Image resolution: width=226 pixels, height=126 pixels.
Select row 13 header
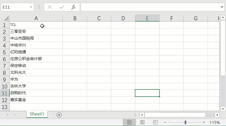point(4,107)
